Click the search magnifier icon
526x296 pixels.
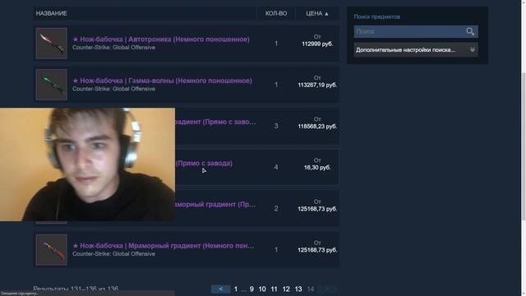(x=470, y=31)
